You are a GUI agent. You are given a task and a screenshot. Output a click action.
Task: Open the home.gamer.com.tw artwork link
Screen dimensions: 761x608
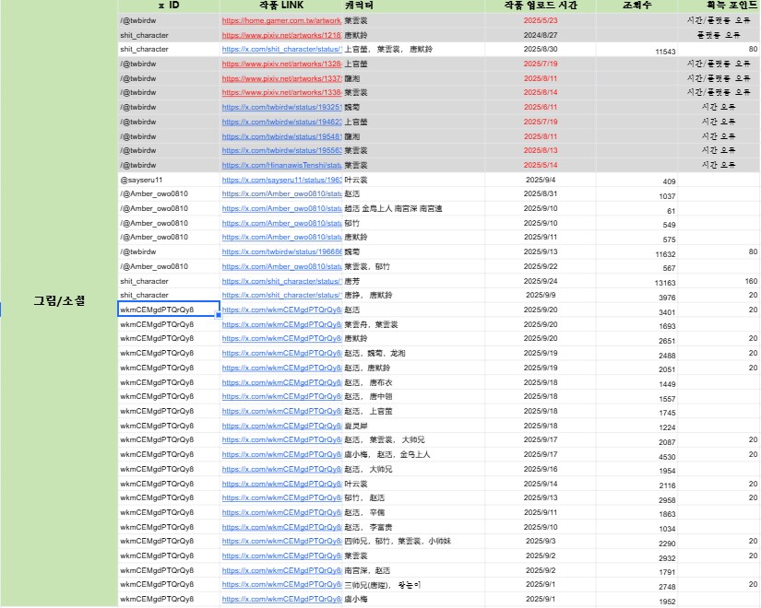(x=280, y=19)
